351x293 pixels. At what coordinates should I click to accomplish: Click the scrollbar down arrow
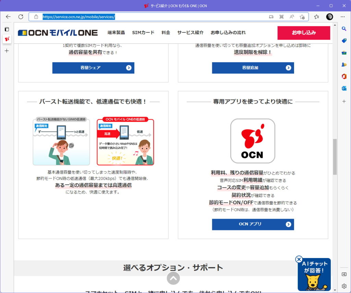335,290
